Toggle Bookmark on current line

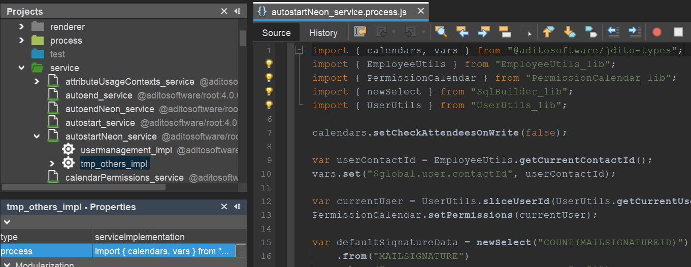point(591,32)
